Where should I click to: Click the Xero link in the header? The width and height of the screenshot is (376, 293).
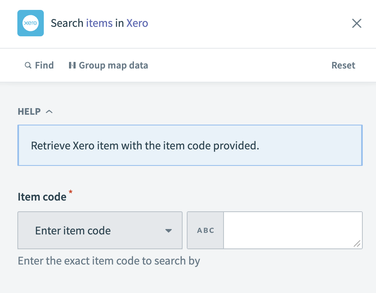point(137,23)
